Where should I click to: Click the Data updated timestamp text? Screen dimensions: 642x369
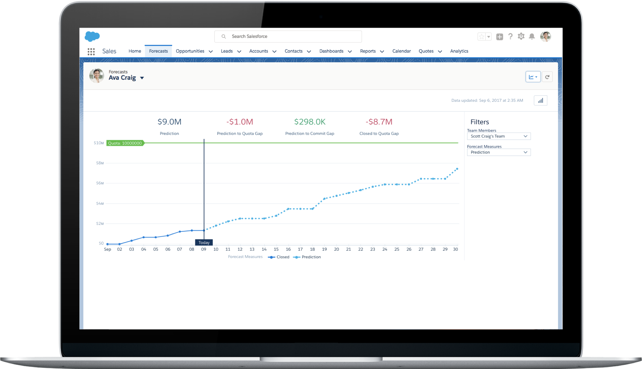[487, 100]
